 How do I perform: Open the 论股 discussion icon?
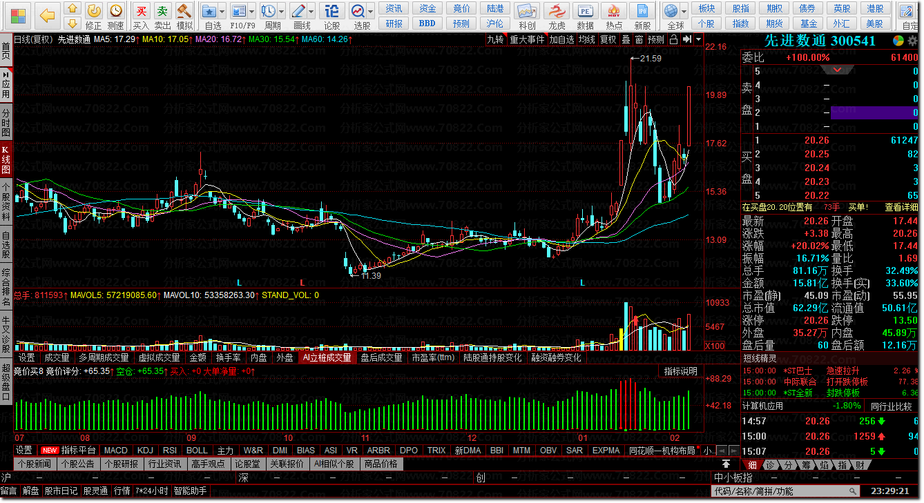pos(332,10)
